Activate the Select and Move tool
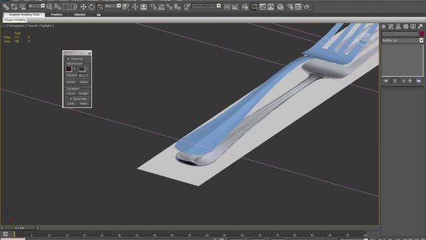 coord(83,7)
